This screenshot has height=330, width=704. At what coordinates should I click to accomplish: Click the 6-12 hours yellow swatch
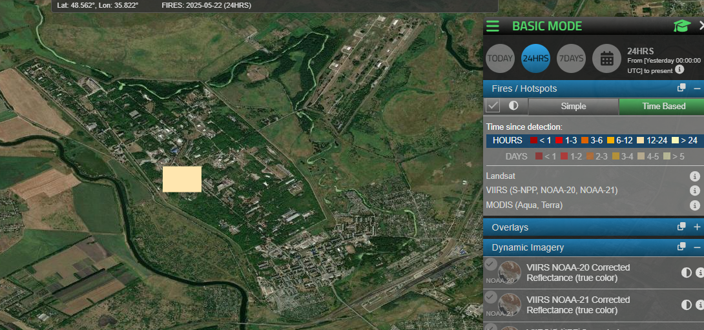tap(610, 141)
